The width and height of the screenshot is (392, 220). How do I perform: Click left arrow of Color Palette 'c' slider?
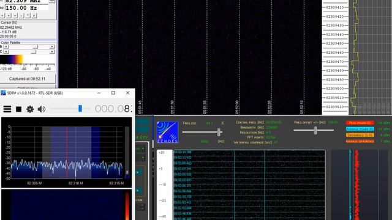click(6, 51)
